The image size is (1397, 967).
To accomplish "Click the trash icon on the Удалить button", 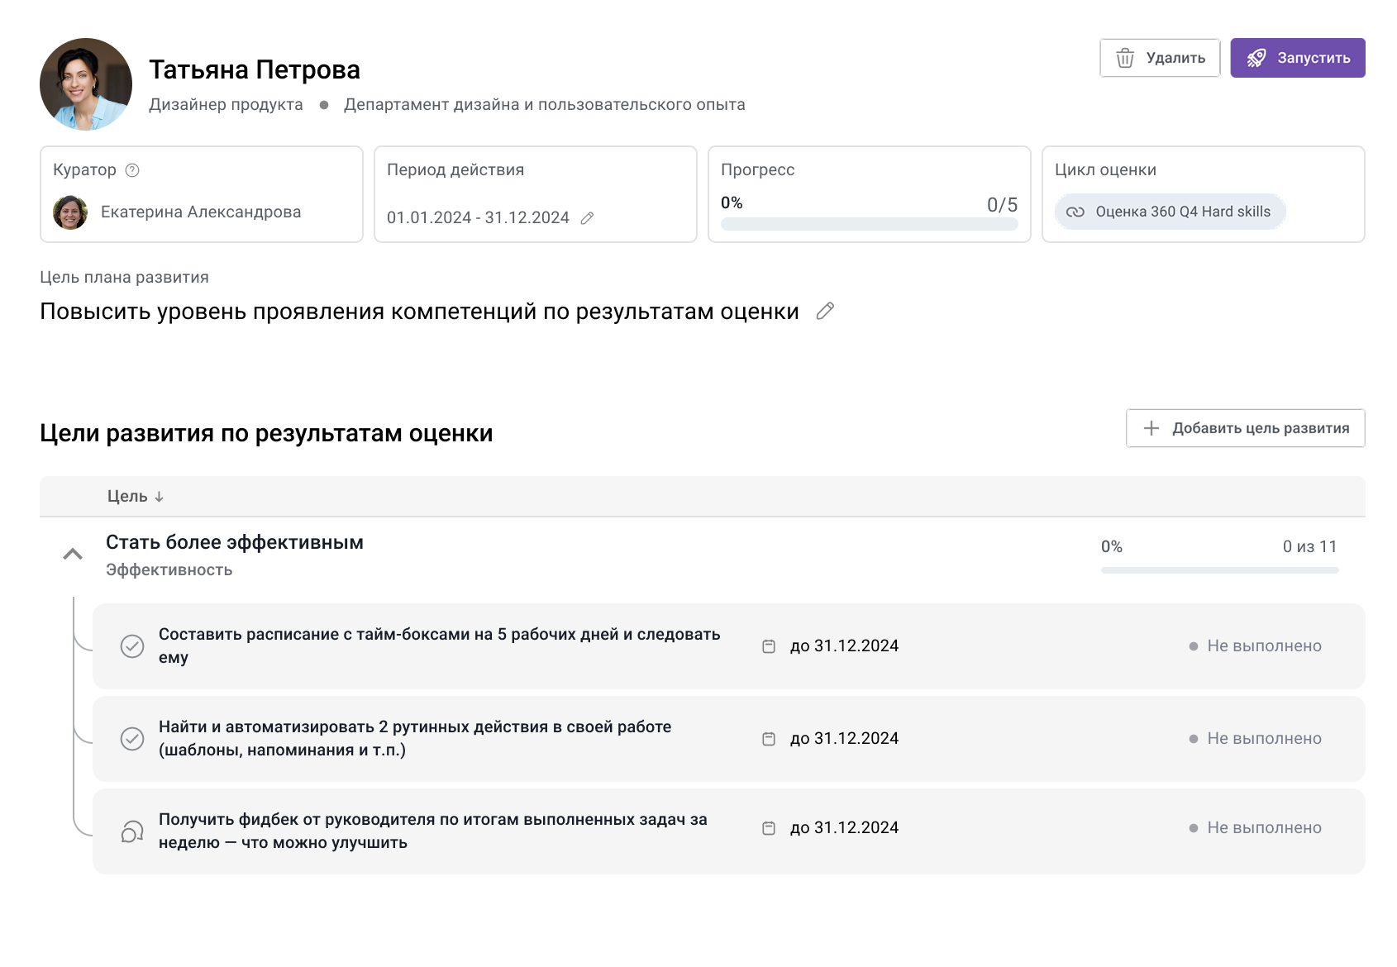I will pos(1126,58).
